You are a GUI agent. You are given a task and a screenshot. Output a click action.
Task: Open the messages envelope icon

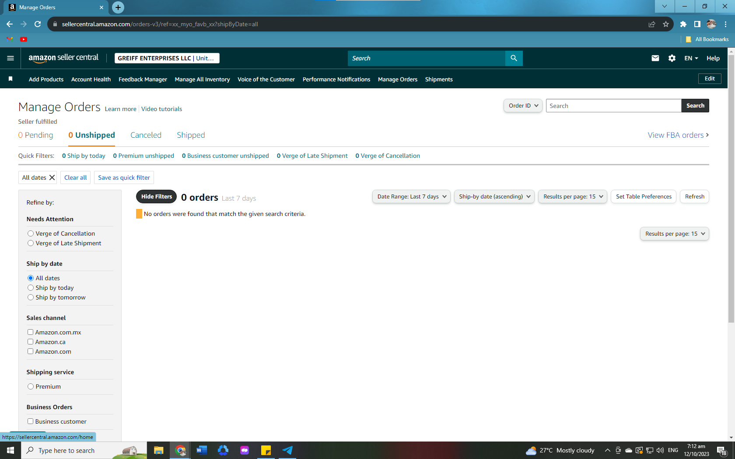click(655, 58)
